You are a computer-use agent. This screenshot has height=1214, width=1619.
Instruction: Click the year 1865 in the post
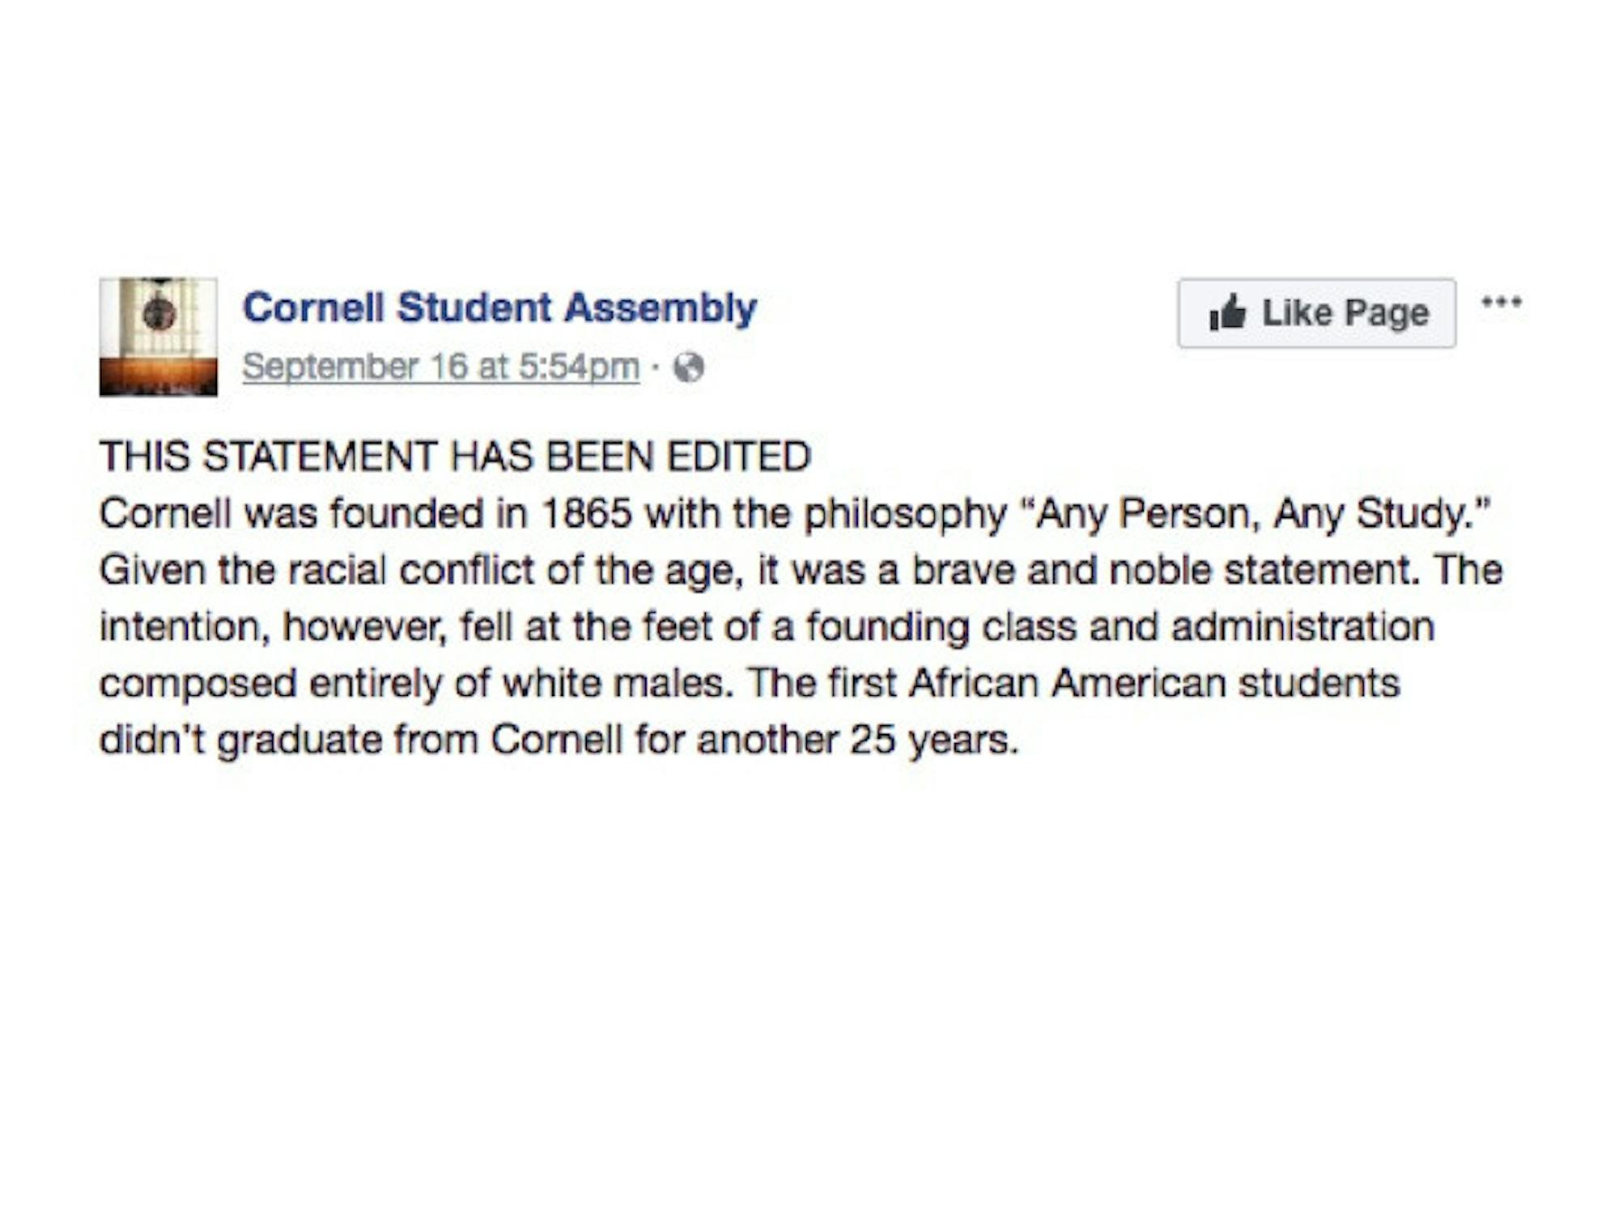[586, 513]
